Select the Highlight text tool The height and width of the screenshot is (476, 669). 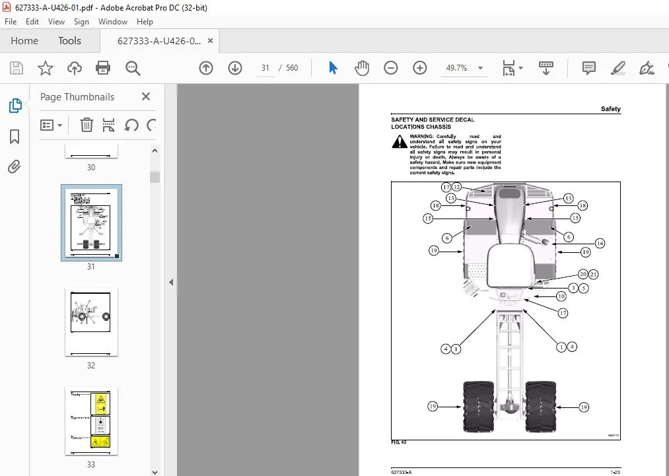tap(617, 68)
